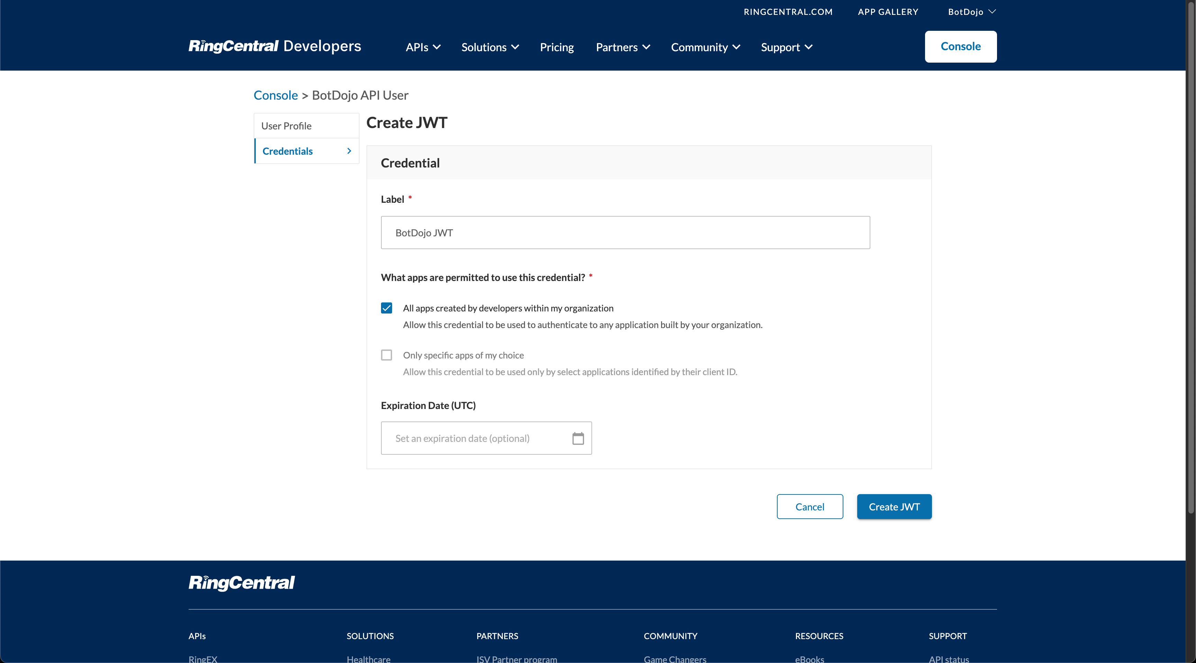Open the BotDojo account dropdown arrow
The image size is (1196, 663).
click(x=993, y=11)
